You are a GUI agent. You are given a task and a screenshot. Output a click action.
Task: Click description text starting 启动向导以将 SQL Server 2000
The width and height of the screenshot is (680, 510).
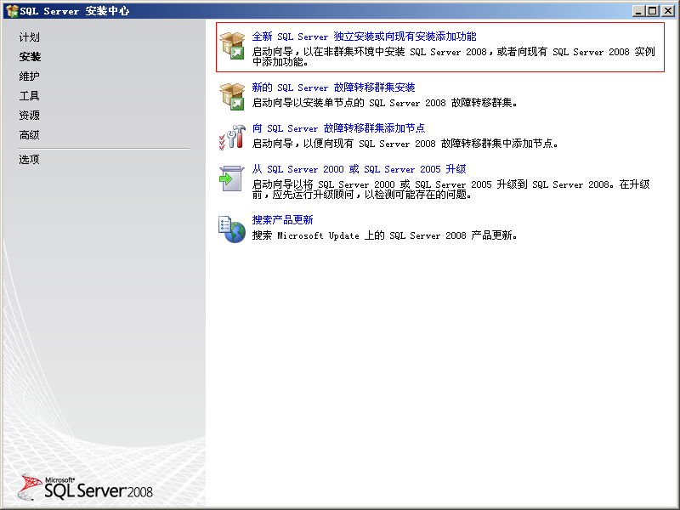click(451, 190)
